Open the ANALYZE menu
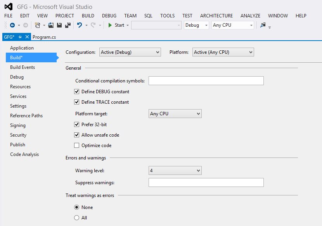322x226 pixels. coord(250,16)
